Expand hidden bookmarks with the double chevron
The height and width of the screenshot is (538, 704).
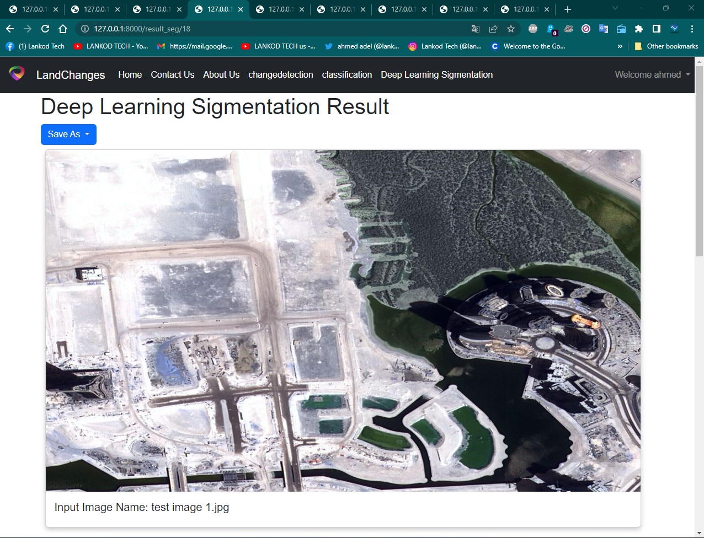pyautogui.click(x=620, y=46)
